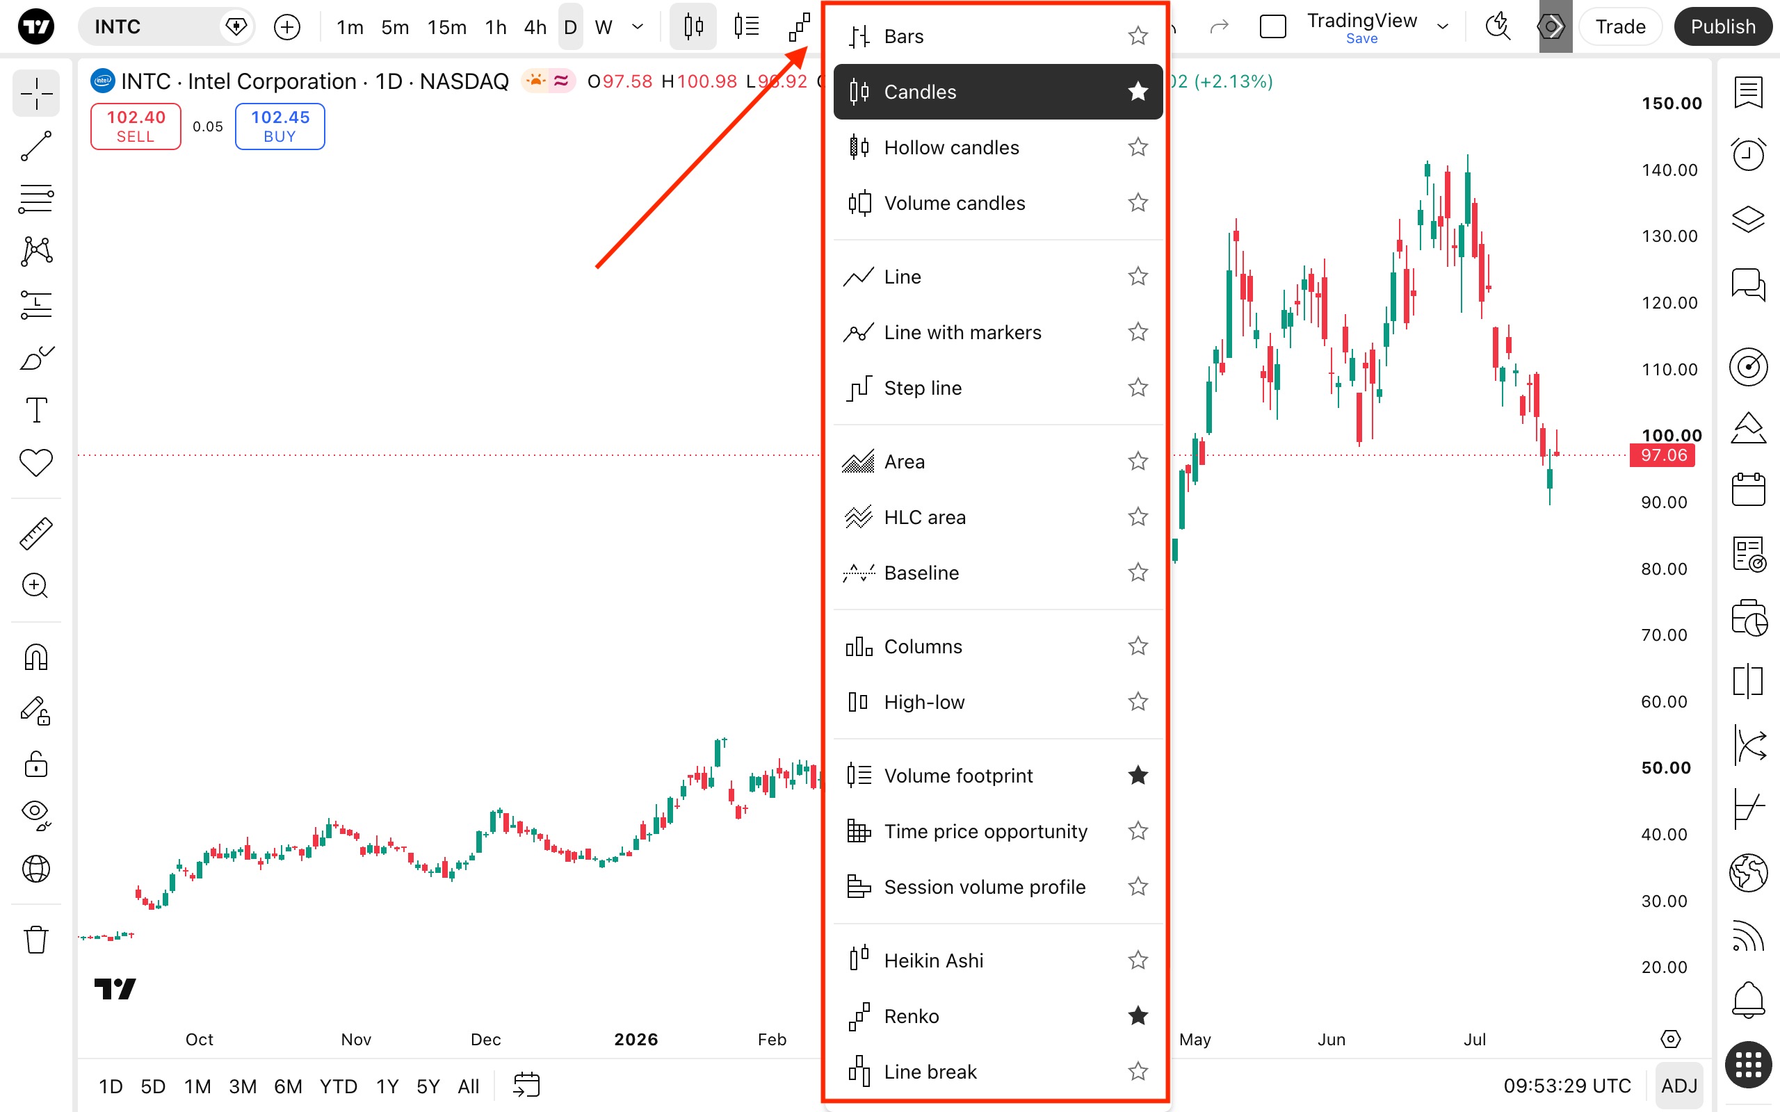Favorite the Hollow candles chart type
Viewport: 1780px width, 1112px height.
(x=1138, y=147)
